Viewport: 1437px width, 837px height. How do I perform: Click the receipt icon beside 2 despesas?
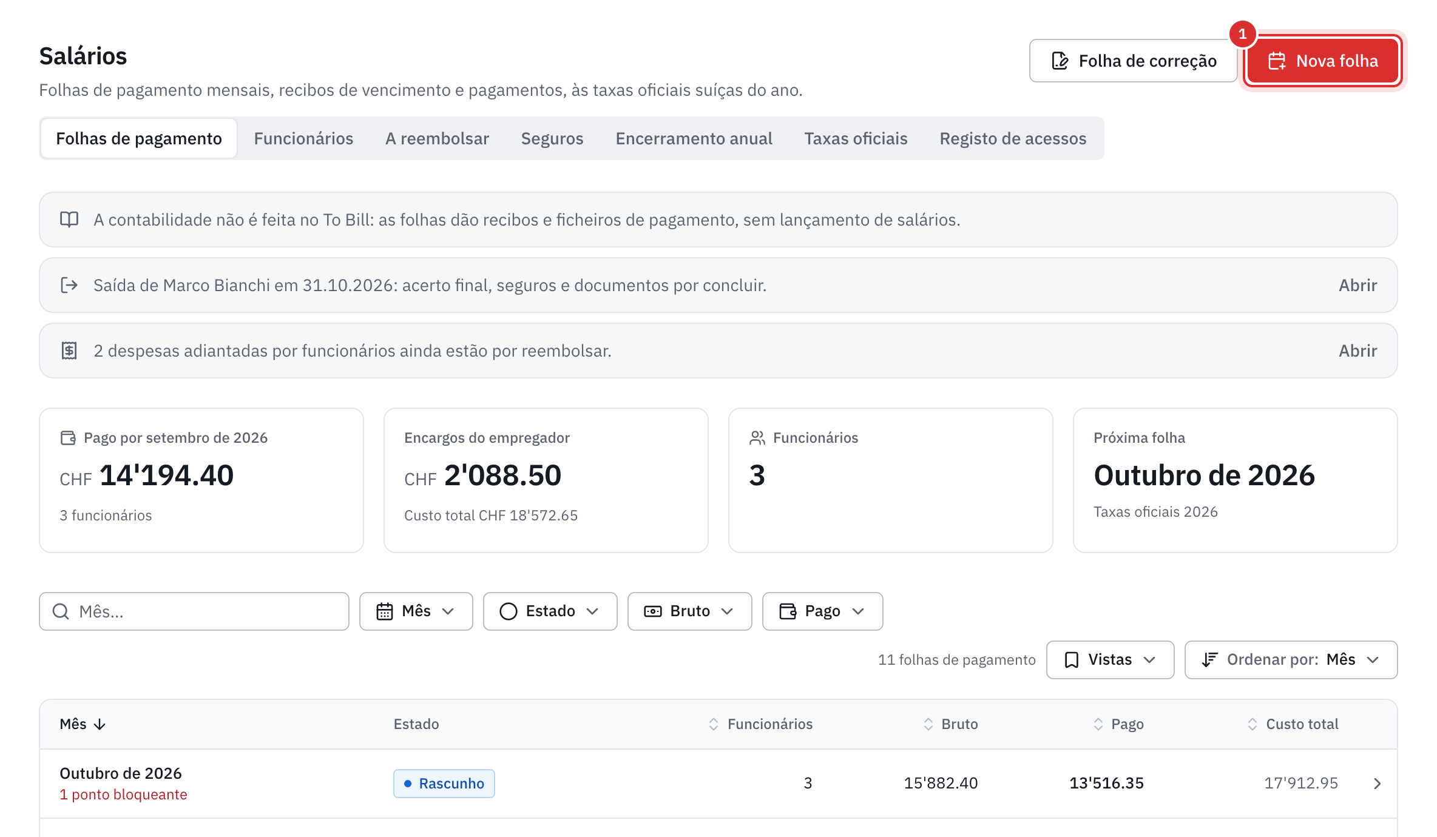(x=69, y=351)
